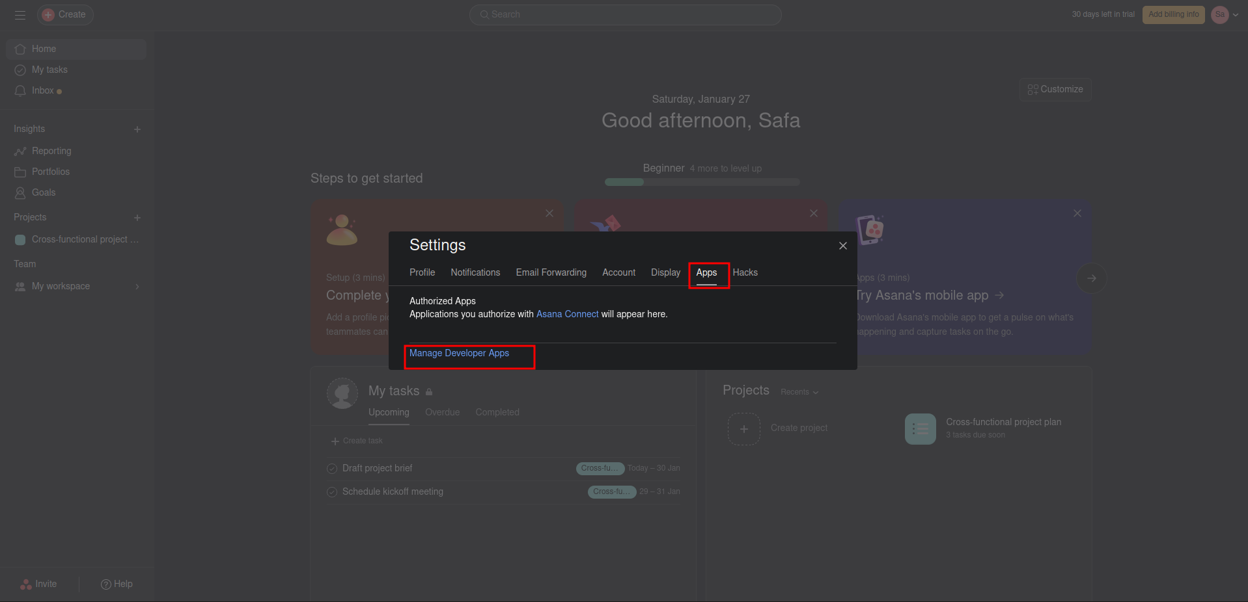Viewport: 1248px width, 602px height.
Task: Open the Recents dropdown in Projects
Action: (x=799, y=392)
